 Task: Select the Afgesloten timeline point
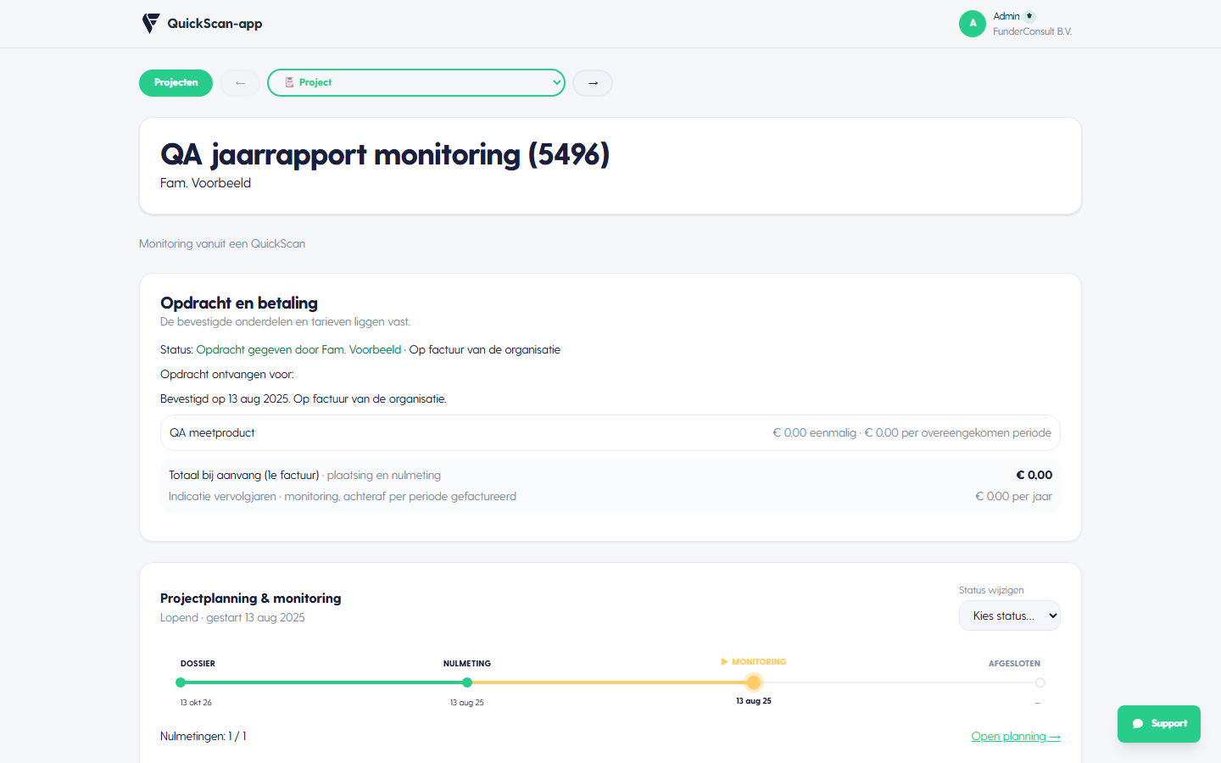click(x=1040, y=682)
